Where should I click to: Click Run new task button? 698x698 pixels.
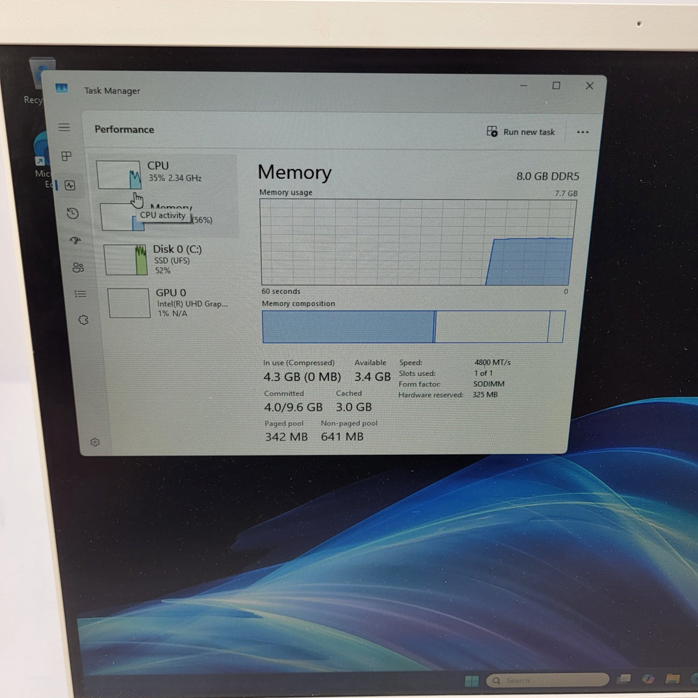click(x=521, y=132)
